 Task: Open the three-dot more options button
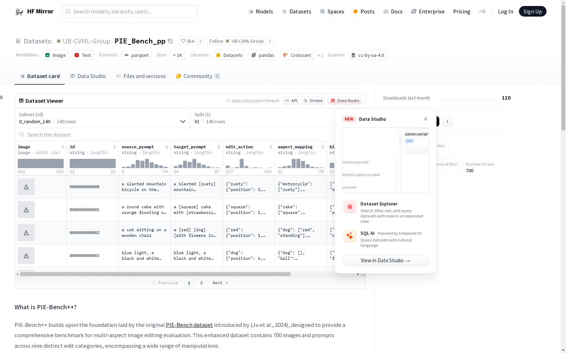pos(447,121)
